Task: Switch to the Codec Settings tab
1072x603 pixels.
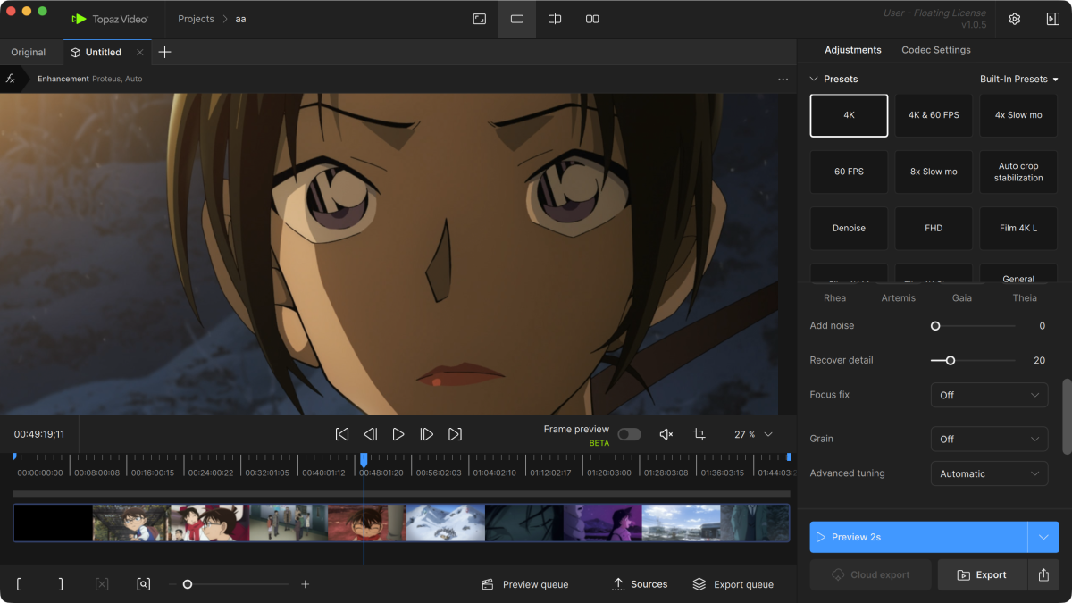Action: 935,50
